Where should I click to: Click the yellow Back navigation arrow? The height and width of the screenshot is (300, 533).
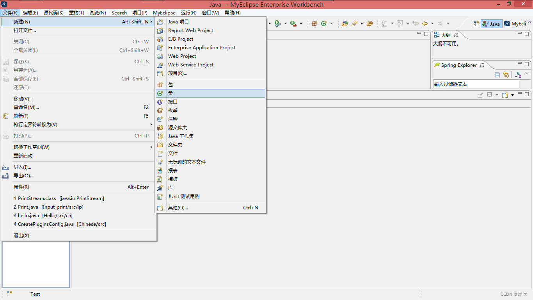point(425,23)
